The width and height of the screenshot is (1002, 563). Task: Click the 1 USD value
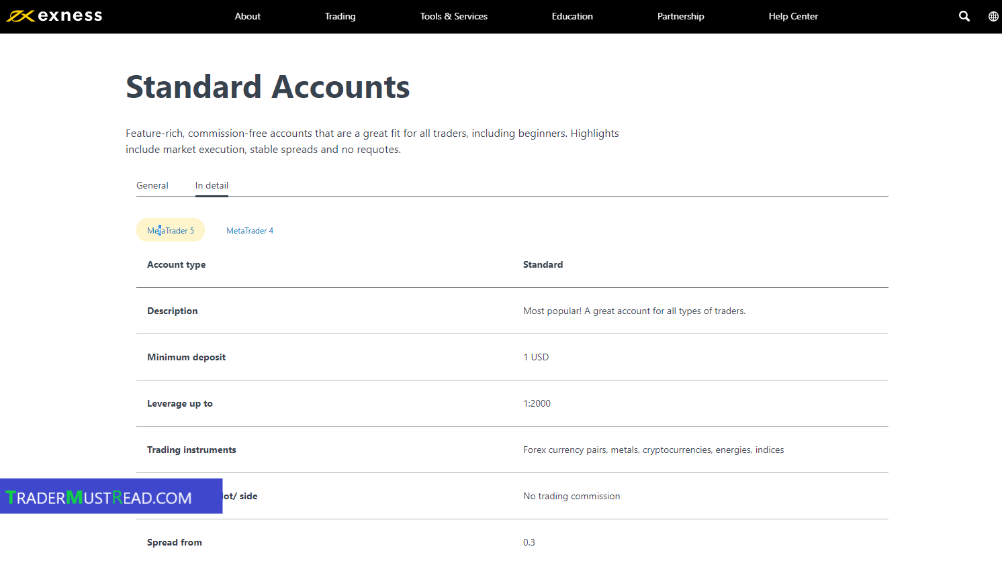536,357
